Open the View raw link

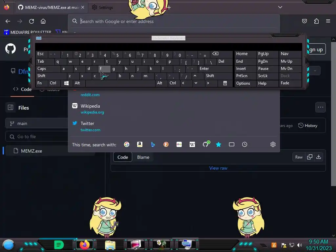(x=218, y=168)
